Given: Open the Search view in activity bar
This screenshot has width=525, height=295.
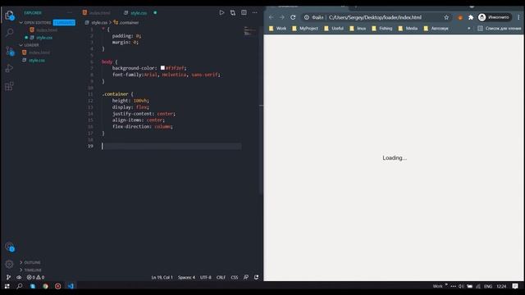Looking at the screenshot, I should 9,33.
